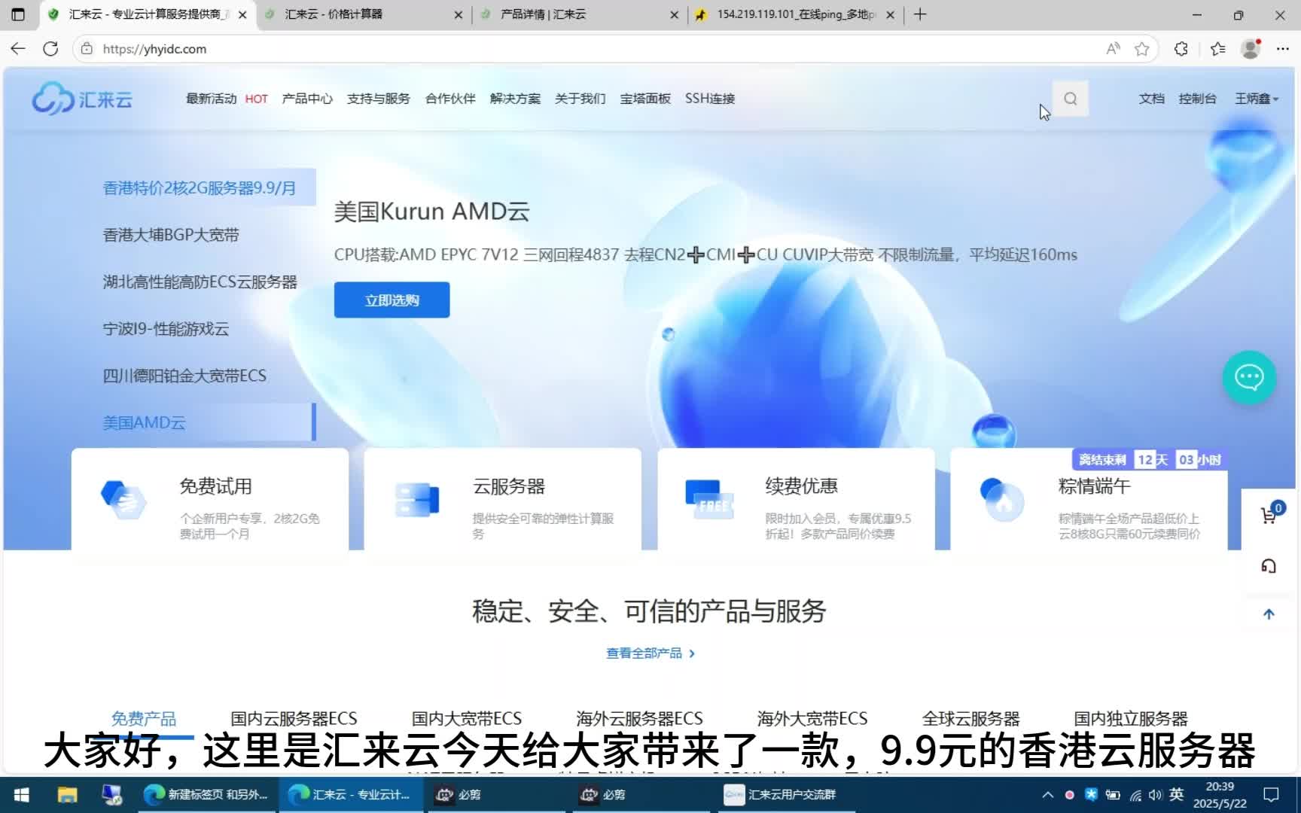The image size is (1301, 813).
Task: Switch to the 免费产品 tab
Action: [x=144, y=719]
